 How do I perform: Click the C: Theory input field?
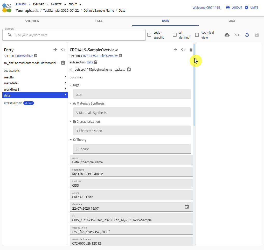pyautogui.click(x=132, y=149)
